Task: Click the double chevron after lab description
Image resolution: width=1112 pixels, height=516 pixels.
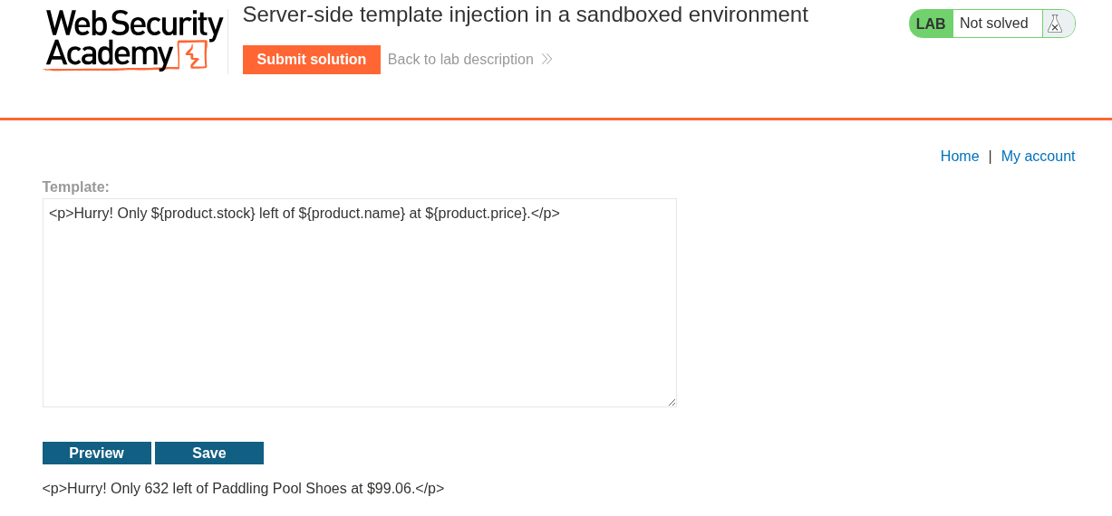Action: (x=546, y=60)
